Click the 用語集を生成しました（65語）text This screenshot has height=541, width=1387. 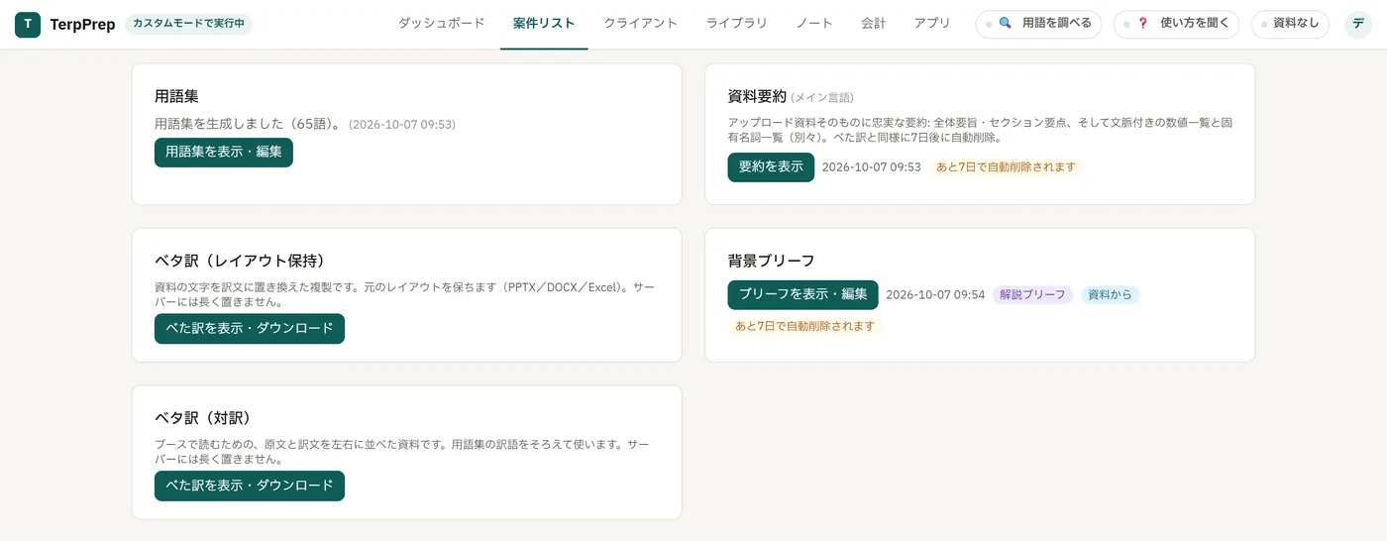coord(249,125)
